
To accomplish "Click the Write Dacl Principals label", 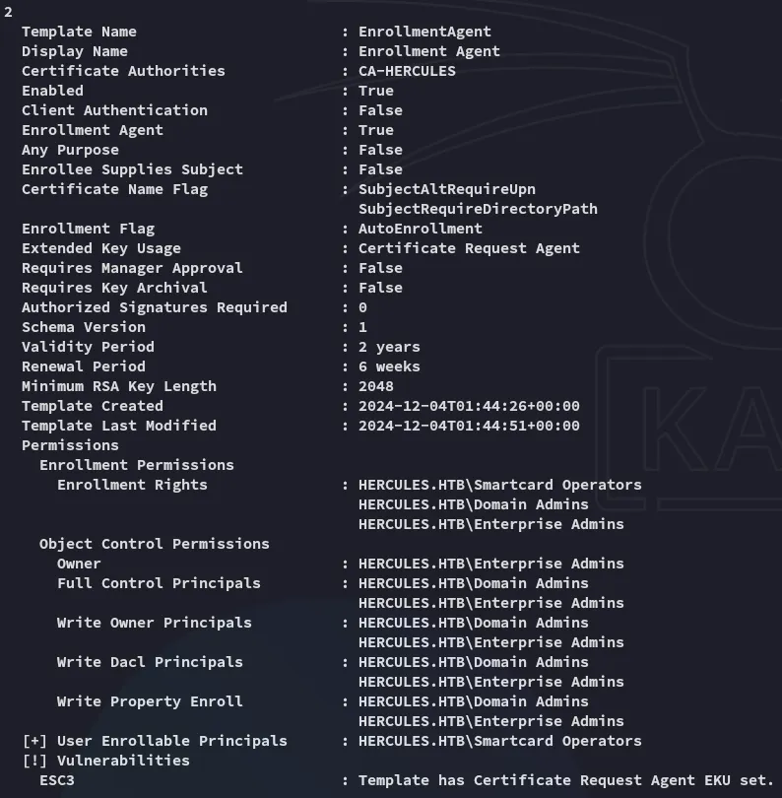I will [149, 662].
